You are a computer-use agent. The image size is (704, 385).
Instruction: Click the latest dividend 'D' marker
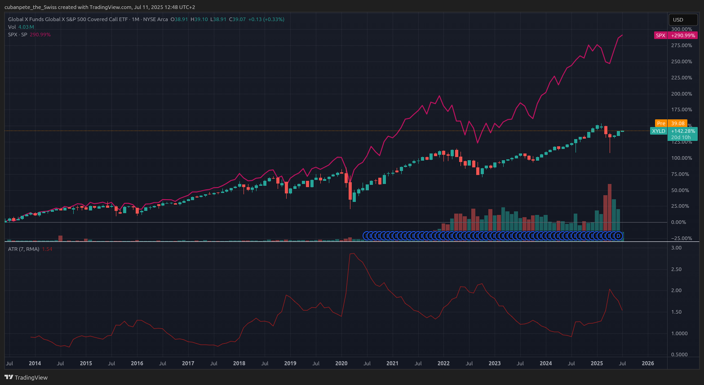pos(618,236)
